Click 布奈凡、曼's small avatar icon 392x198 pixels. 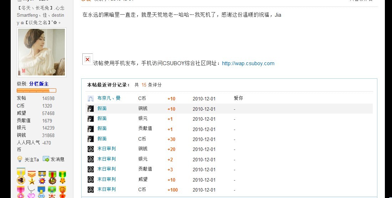pos(91,99)
